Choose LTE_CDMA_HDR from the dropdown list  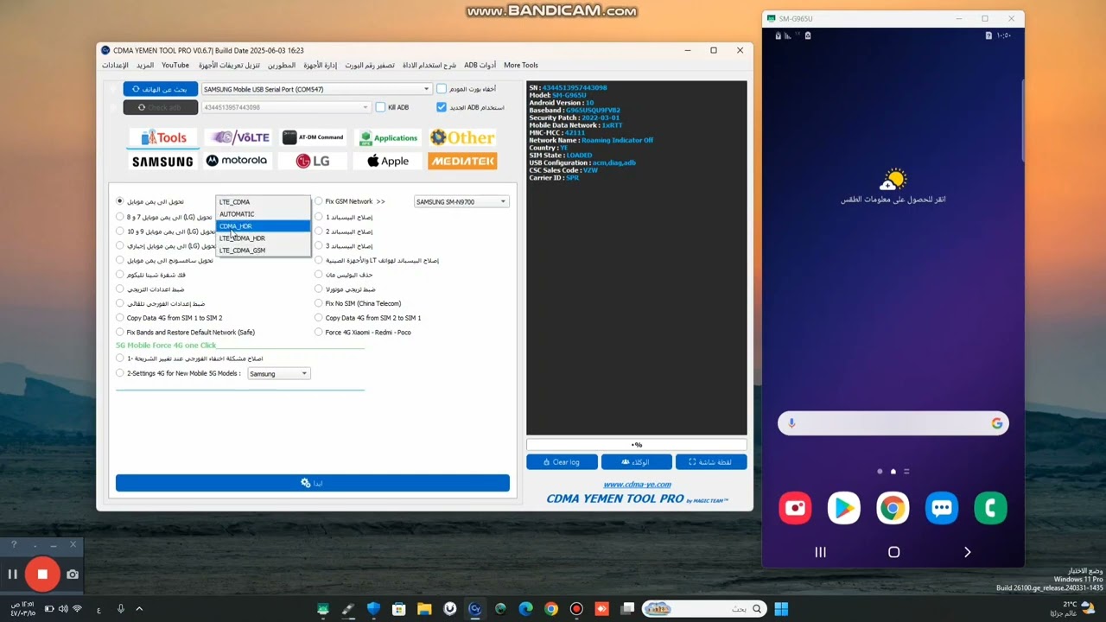pos(263,238)
